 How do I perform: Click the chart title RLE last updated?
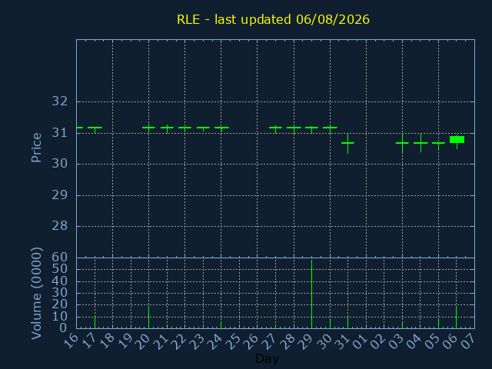(x=273, y=19)
